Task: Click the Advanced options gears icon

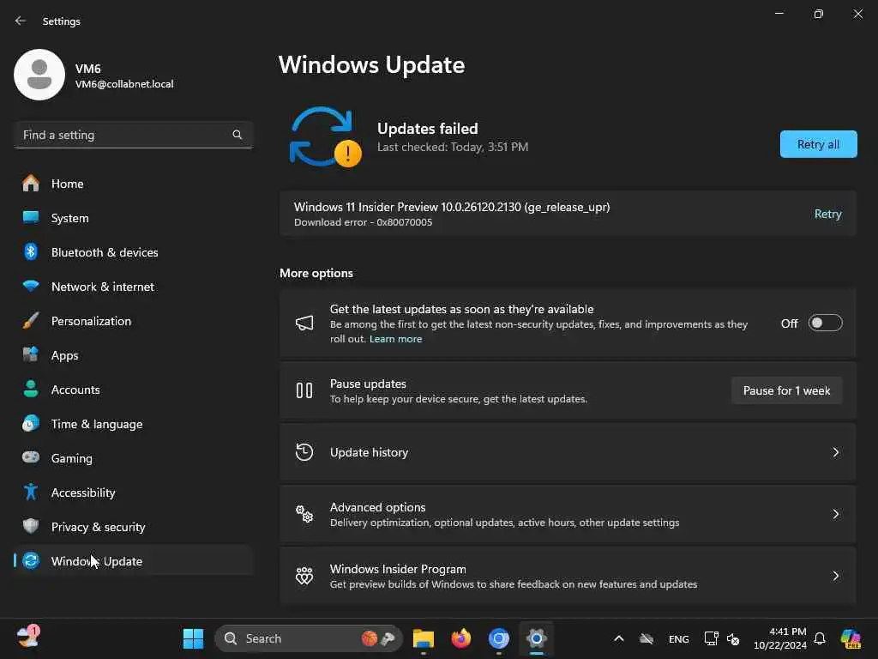Action: coord(304,514)
